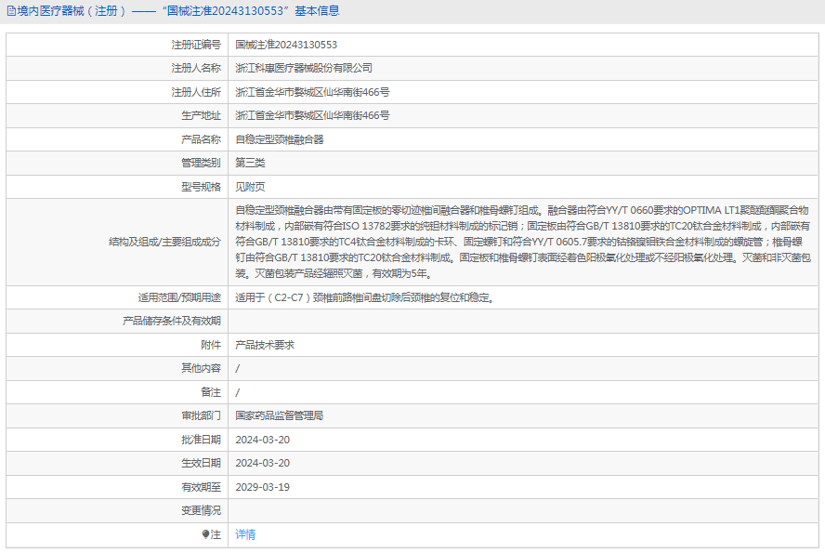The width and height of the screenshot is (825, 553).
Task: Select 国家药品监督管理局 approval department value
Action: pyautogui.click(x=280, y=415)
